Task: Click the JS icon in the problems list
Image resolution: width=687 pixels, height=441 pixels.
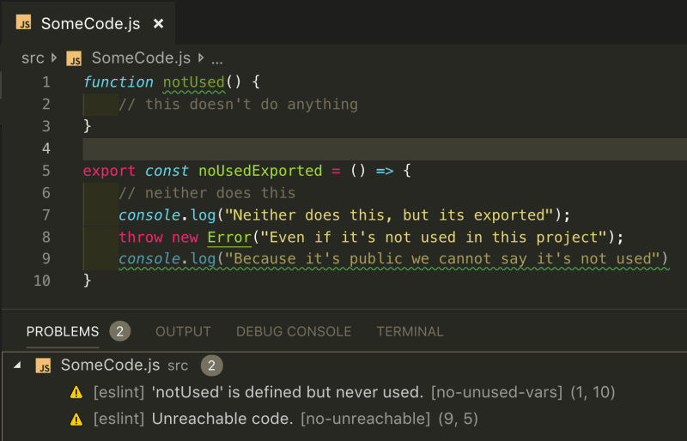Action: [x=44, y=365]
